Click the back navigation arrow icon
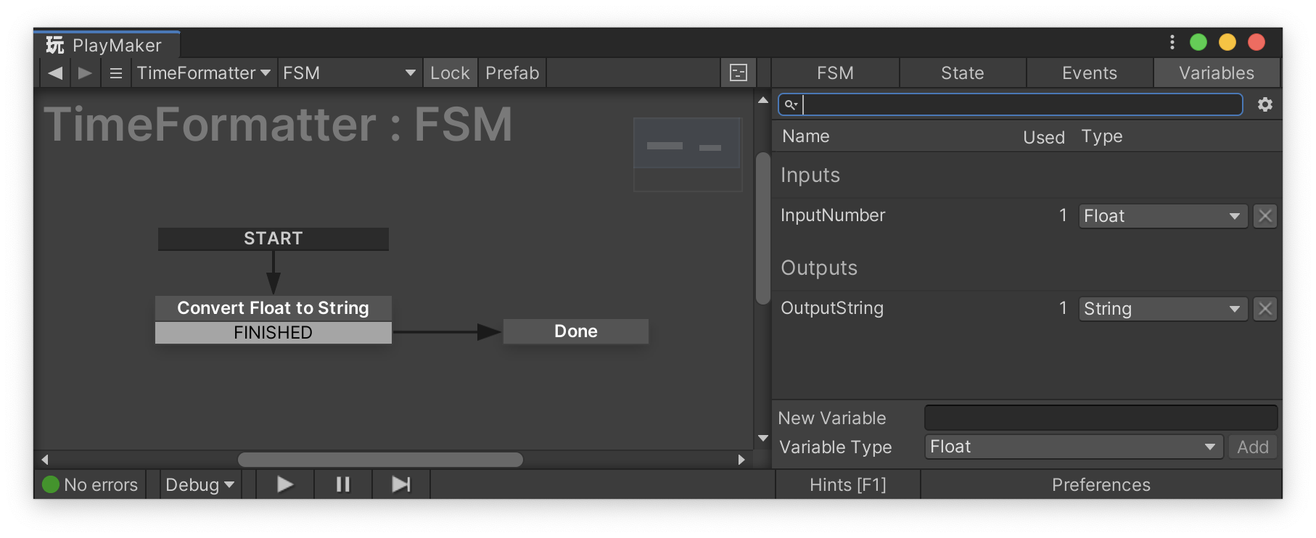 click(x=55, y=73)
